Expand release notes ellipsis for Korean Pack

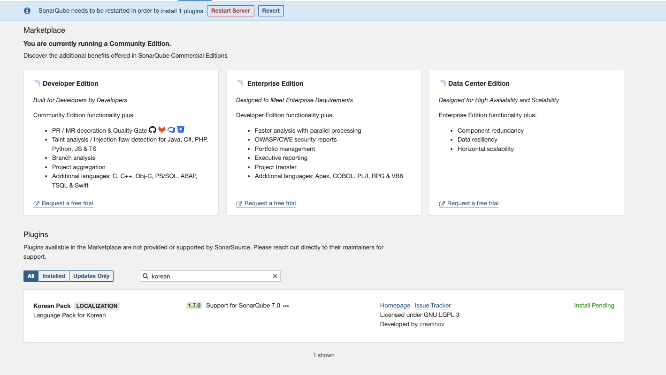286,306
